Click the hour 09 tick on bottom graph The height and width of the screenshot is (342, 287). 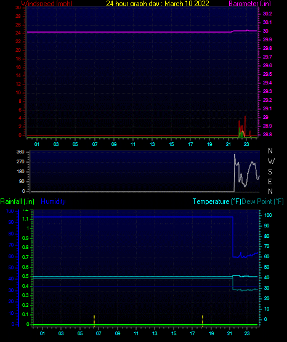click(118, 333)
